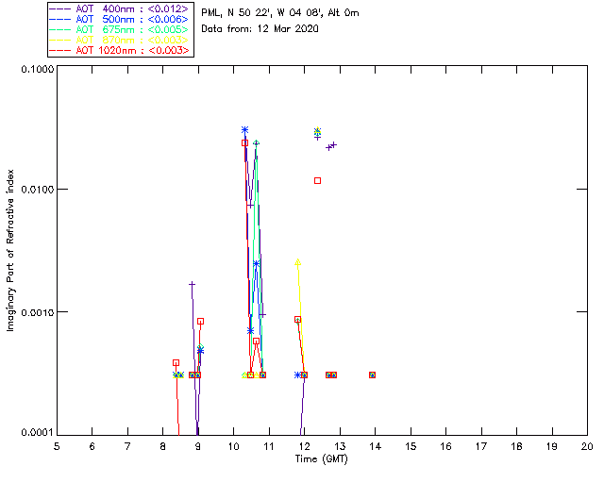Click the x-axis tick label 19
The height and width of the screenshot is (483, 604).
tap(552, 446)
